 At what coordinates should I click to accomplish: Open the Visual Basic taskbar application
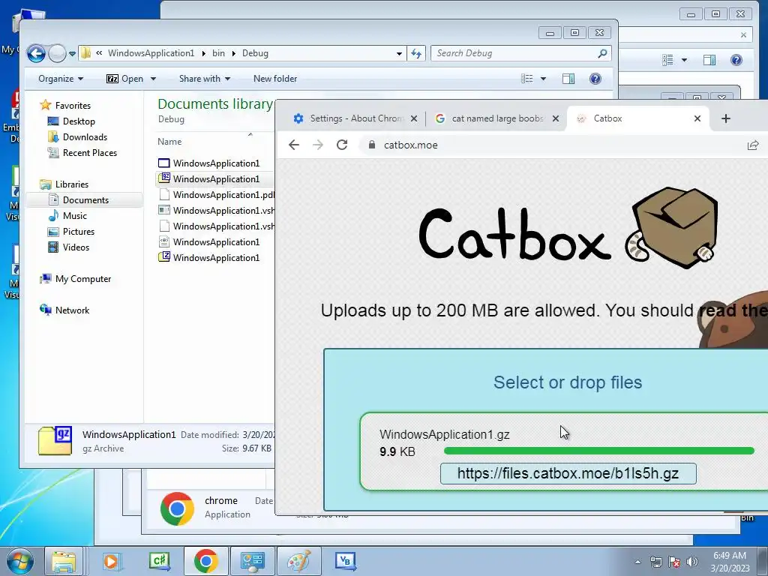[x=345, y=561]
